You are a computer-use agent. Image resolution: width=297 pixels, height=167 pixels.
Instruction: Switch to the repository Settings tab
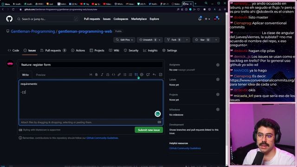pos(169,51)
